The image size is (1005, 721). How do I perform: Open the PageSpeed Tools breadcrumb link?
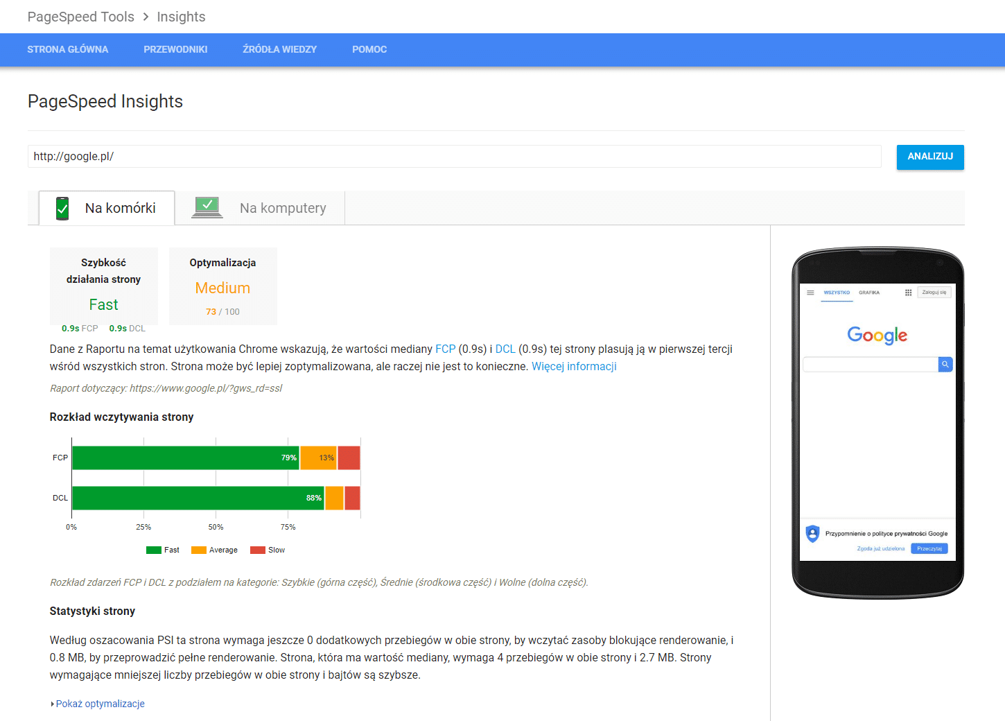81,17
